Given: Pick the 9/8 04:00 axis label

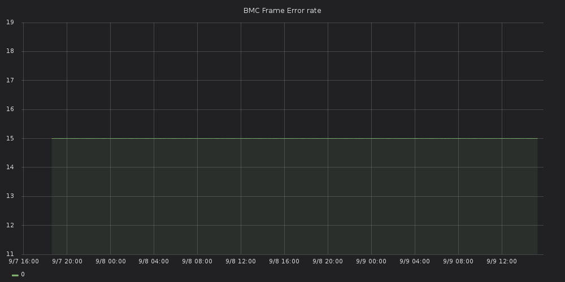Looking at the screenshot, I should [x=154, y=262].
